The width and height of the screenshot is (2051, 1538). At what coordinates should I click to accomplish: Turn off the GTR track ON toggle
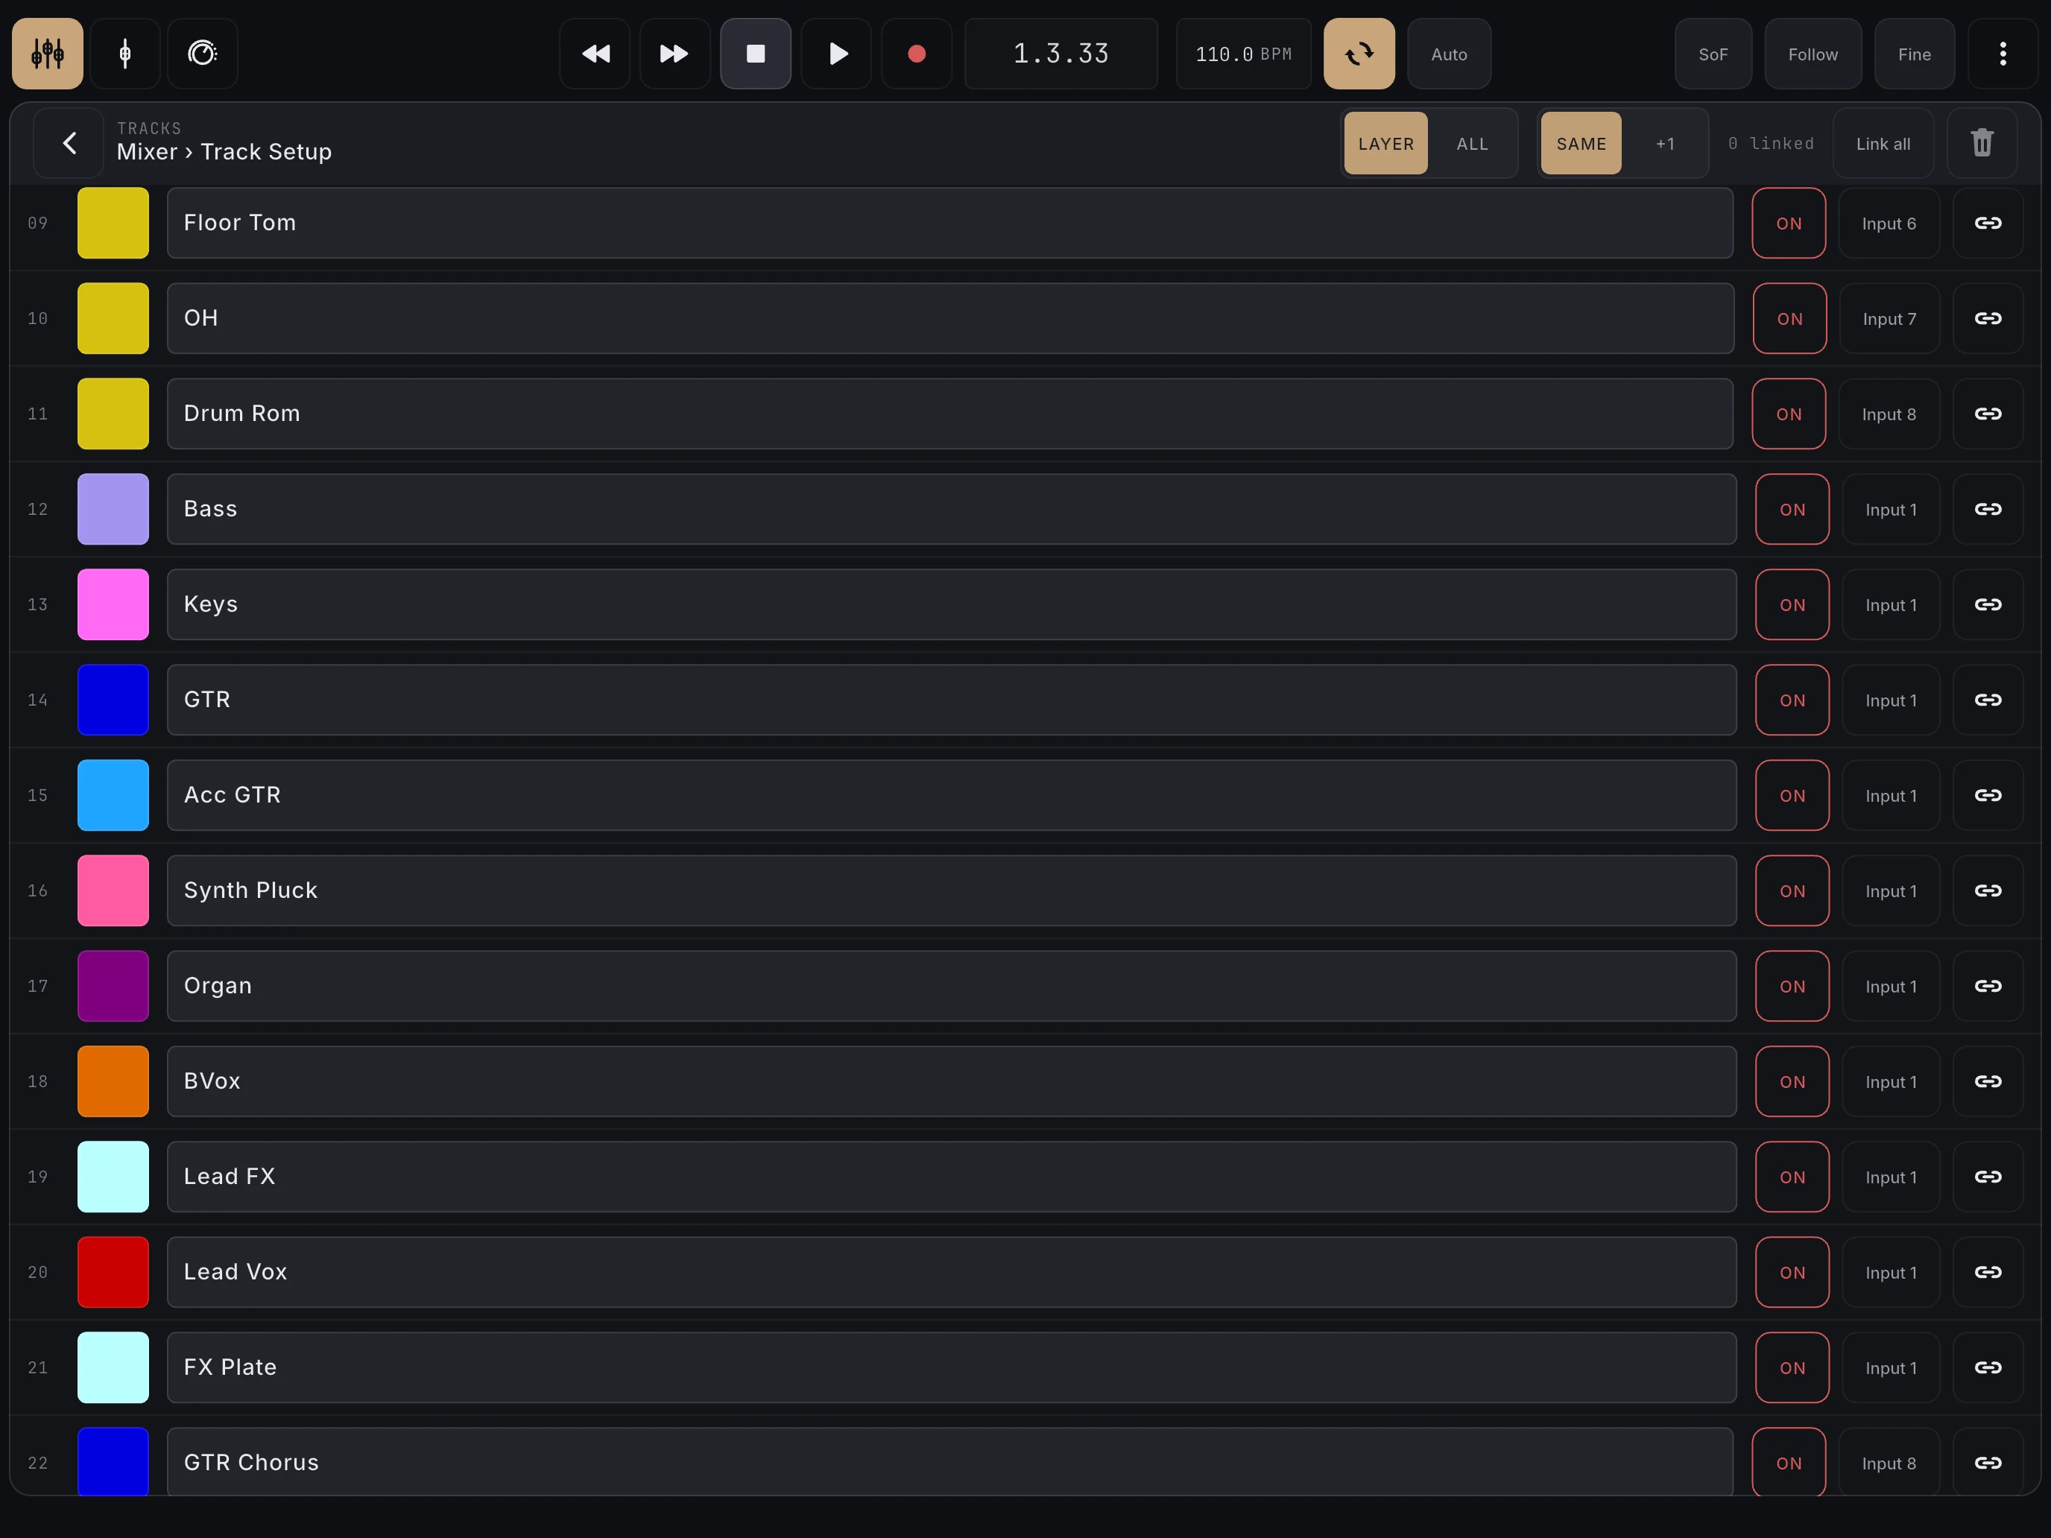1792,700
